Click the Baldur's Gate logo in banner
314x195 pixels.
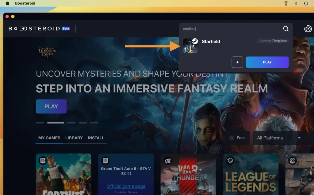[x=47, y=52]
